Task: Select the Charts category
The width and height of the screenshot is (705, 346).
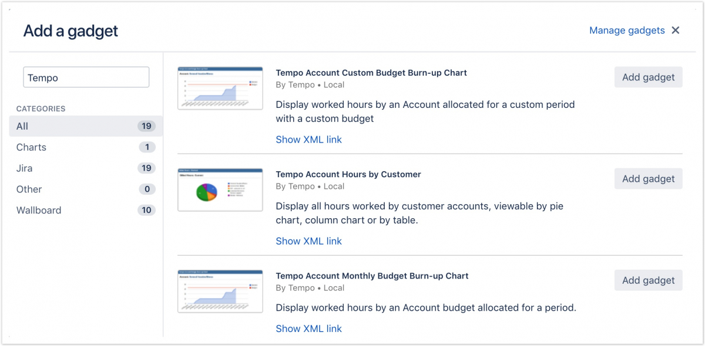Action: pyautogui.click(x=31, y=147)
